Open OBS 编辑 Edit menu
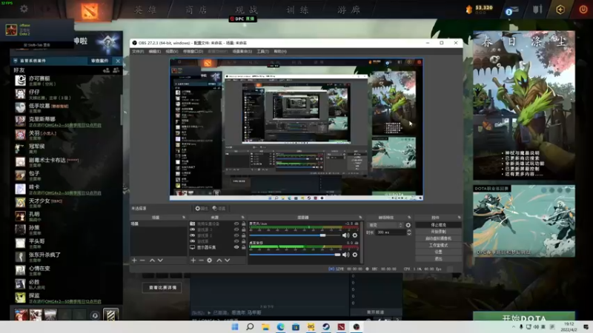 154,51
